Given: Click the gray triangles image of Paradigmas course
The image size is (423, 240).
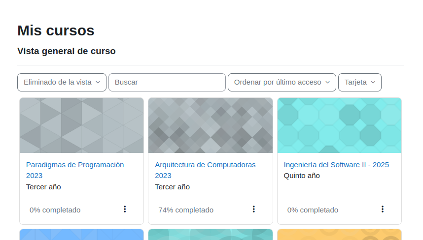Looking at the screenshot, I should click(81, 125).
